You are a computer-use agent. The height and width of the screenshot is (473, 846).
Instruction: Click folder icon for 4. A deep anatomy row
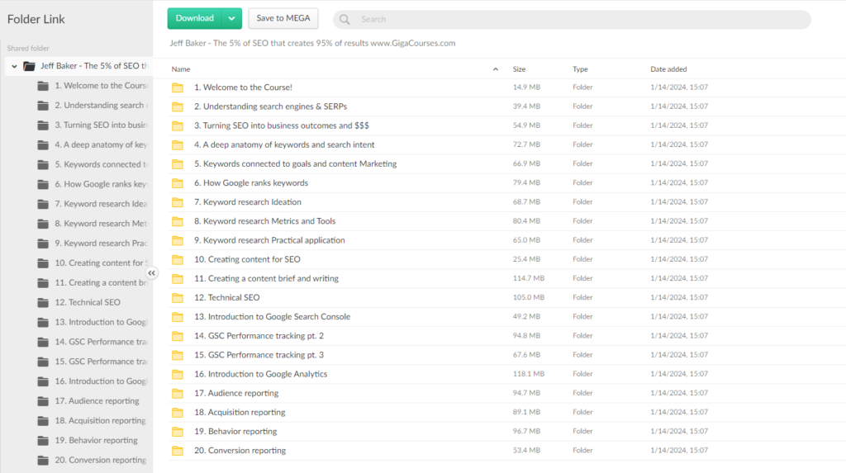[178, 145]
